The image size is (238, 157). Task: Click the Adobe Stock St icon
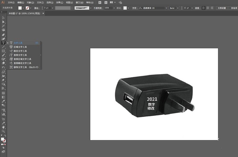pos(106,2)
